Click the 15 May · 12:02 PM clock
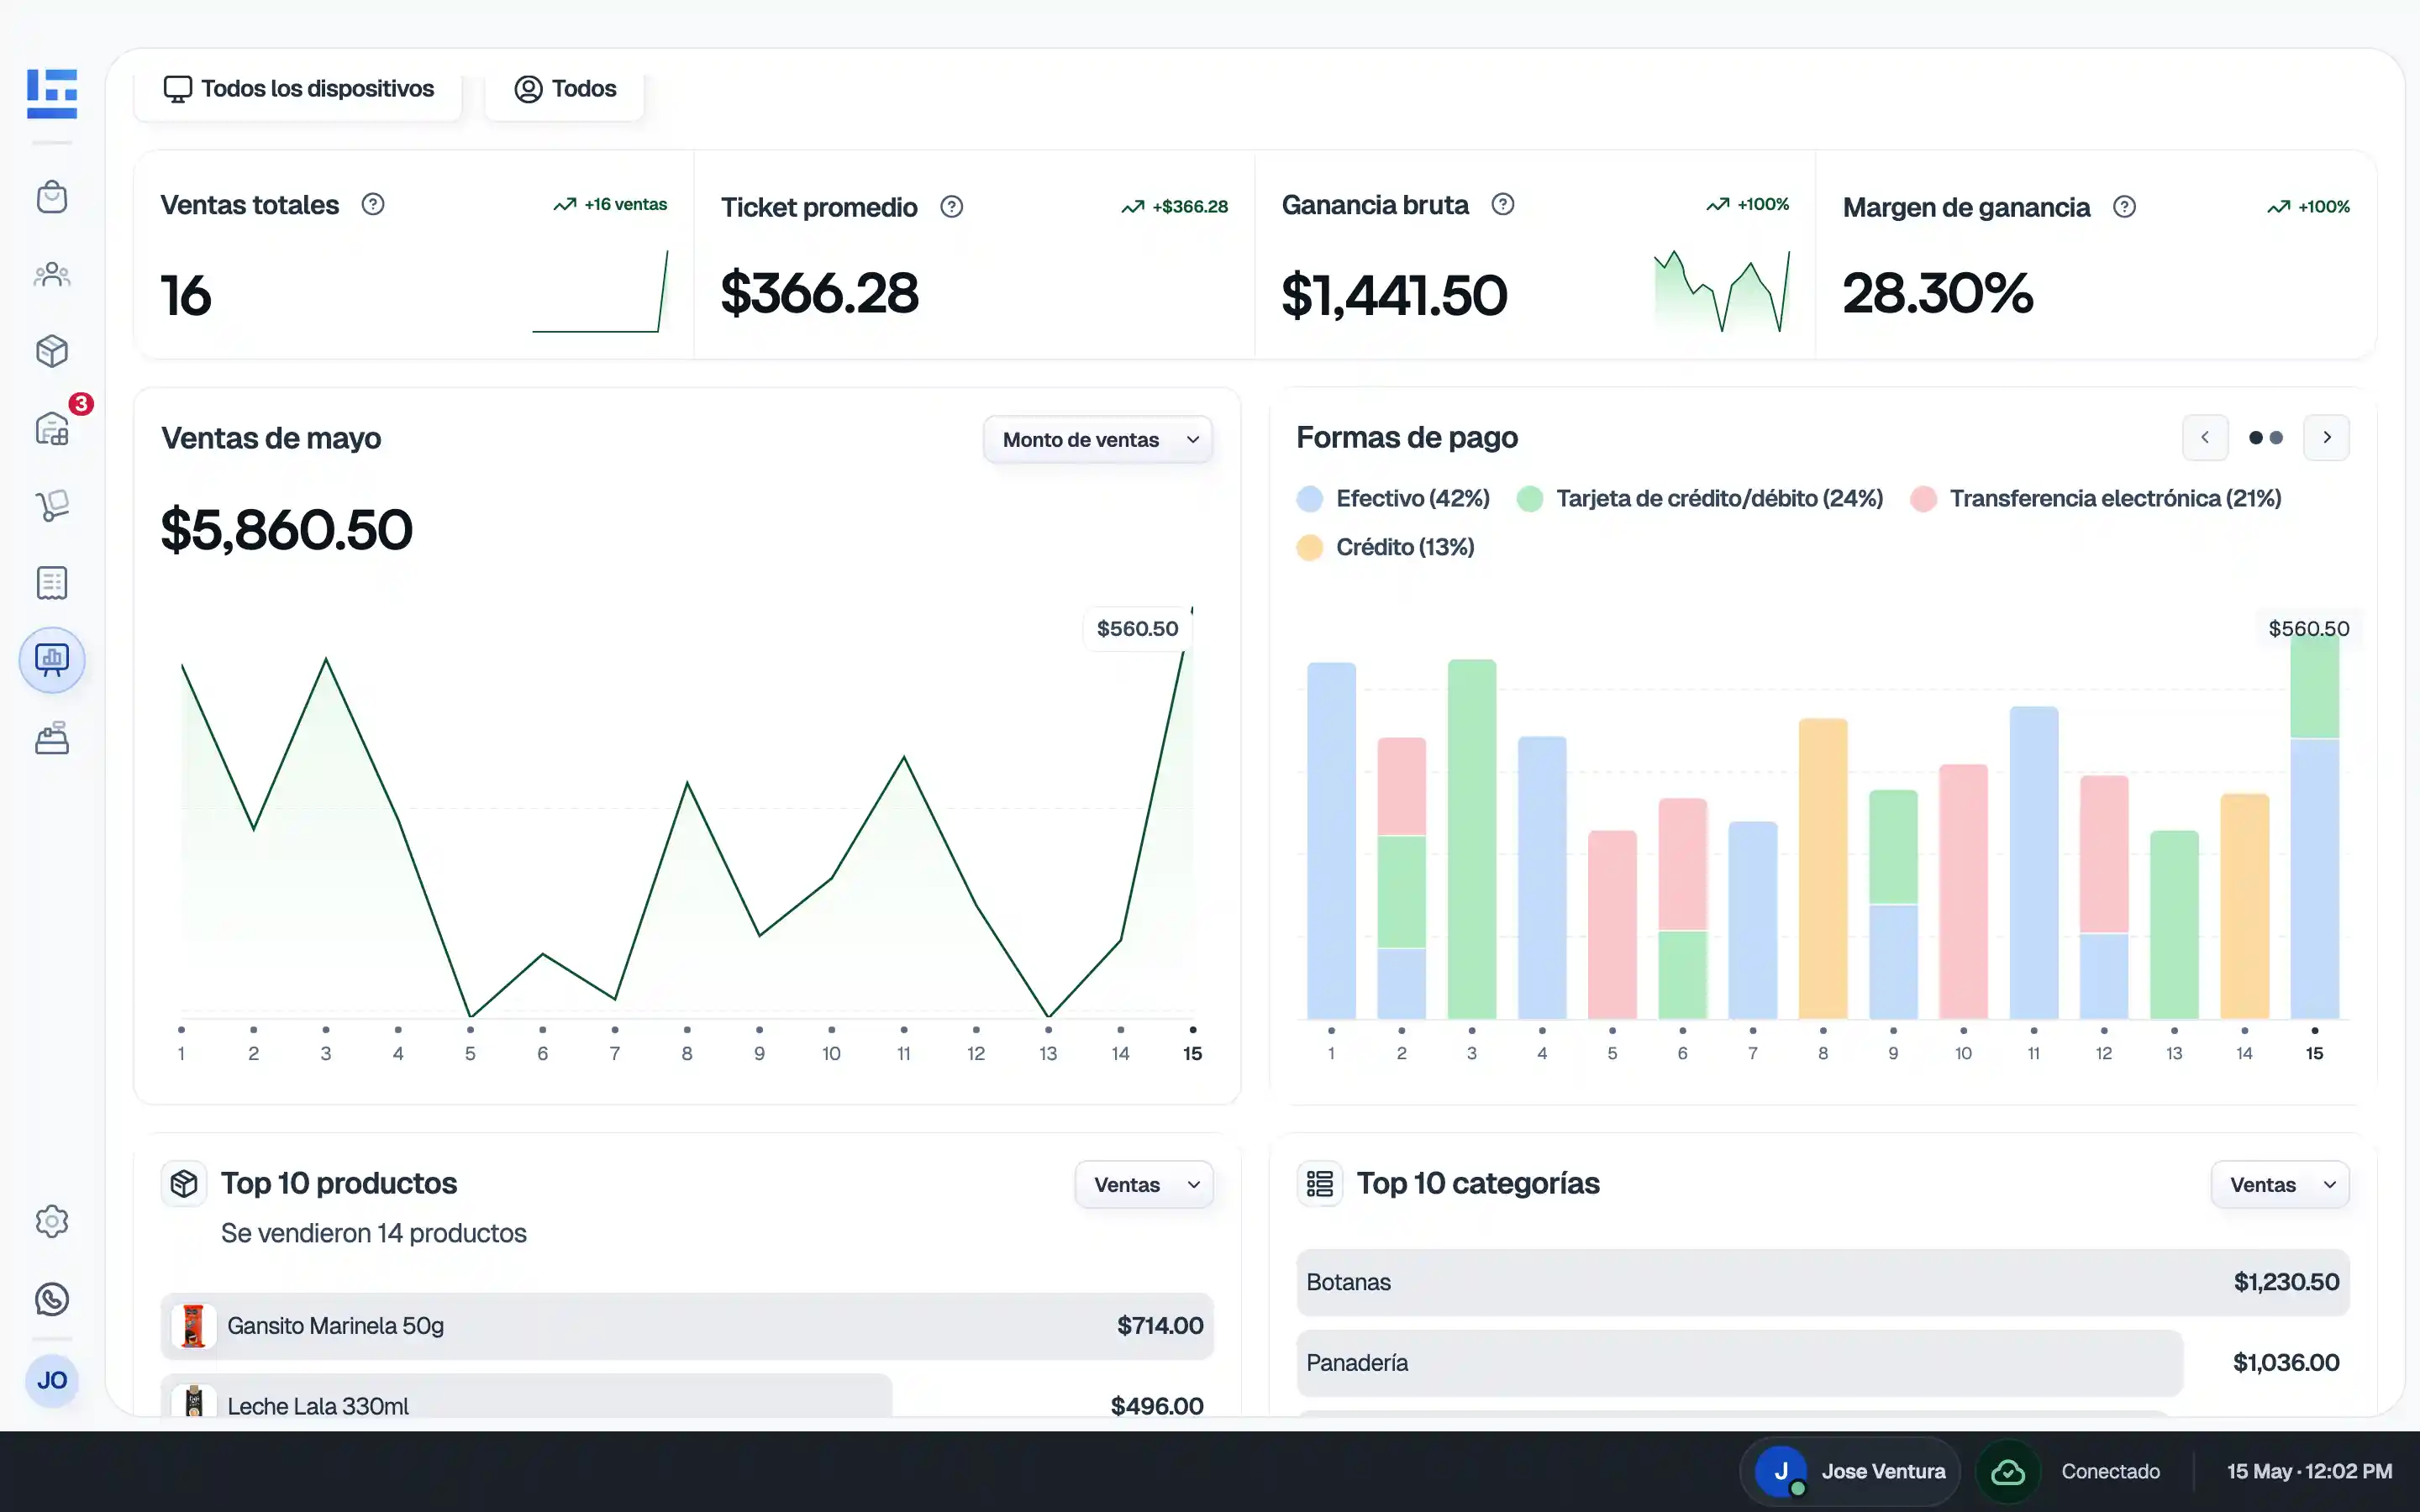2420x1512 pixels. point(2309,1471)
